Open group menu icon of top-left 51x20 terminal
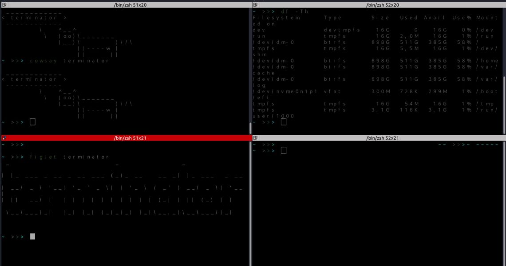The width and height of the screenshot is (506, 266). pos(4,5)
